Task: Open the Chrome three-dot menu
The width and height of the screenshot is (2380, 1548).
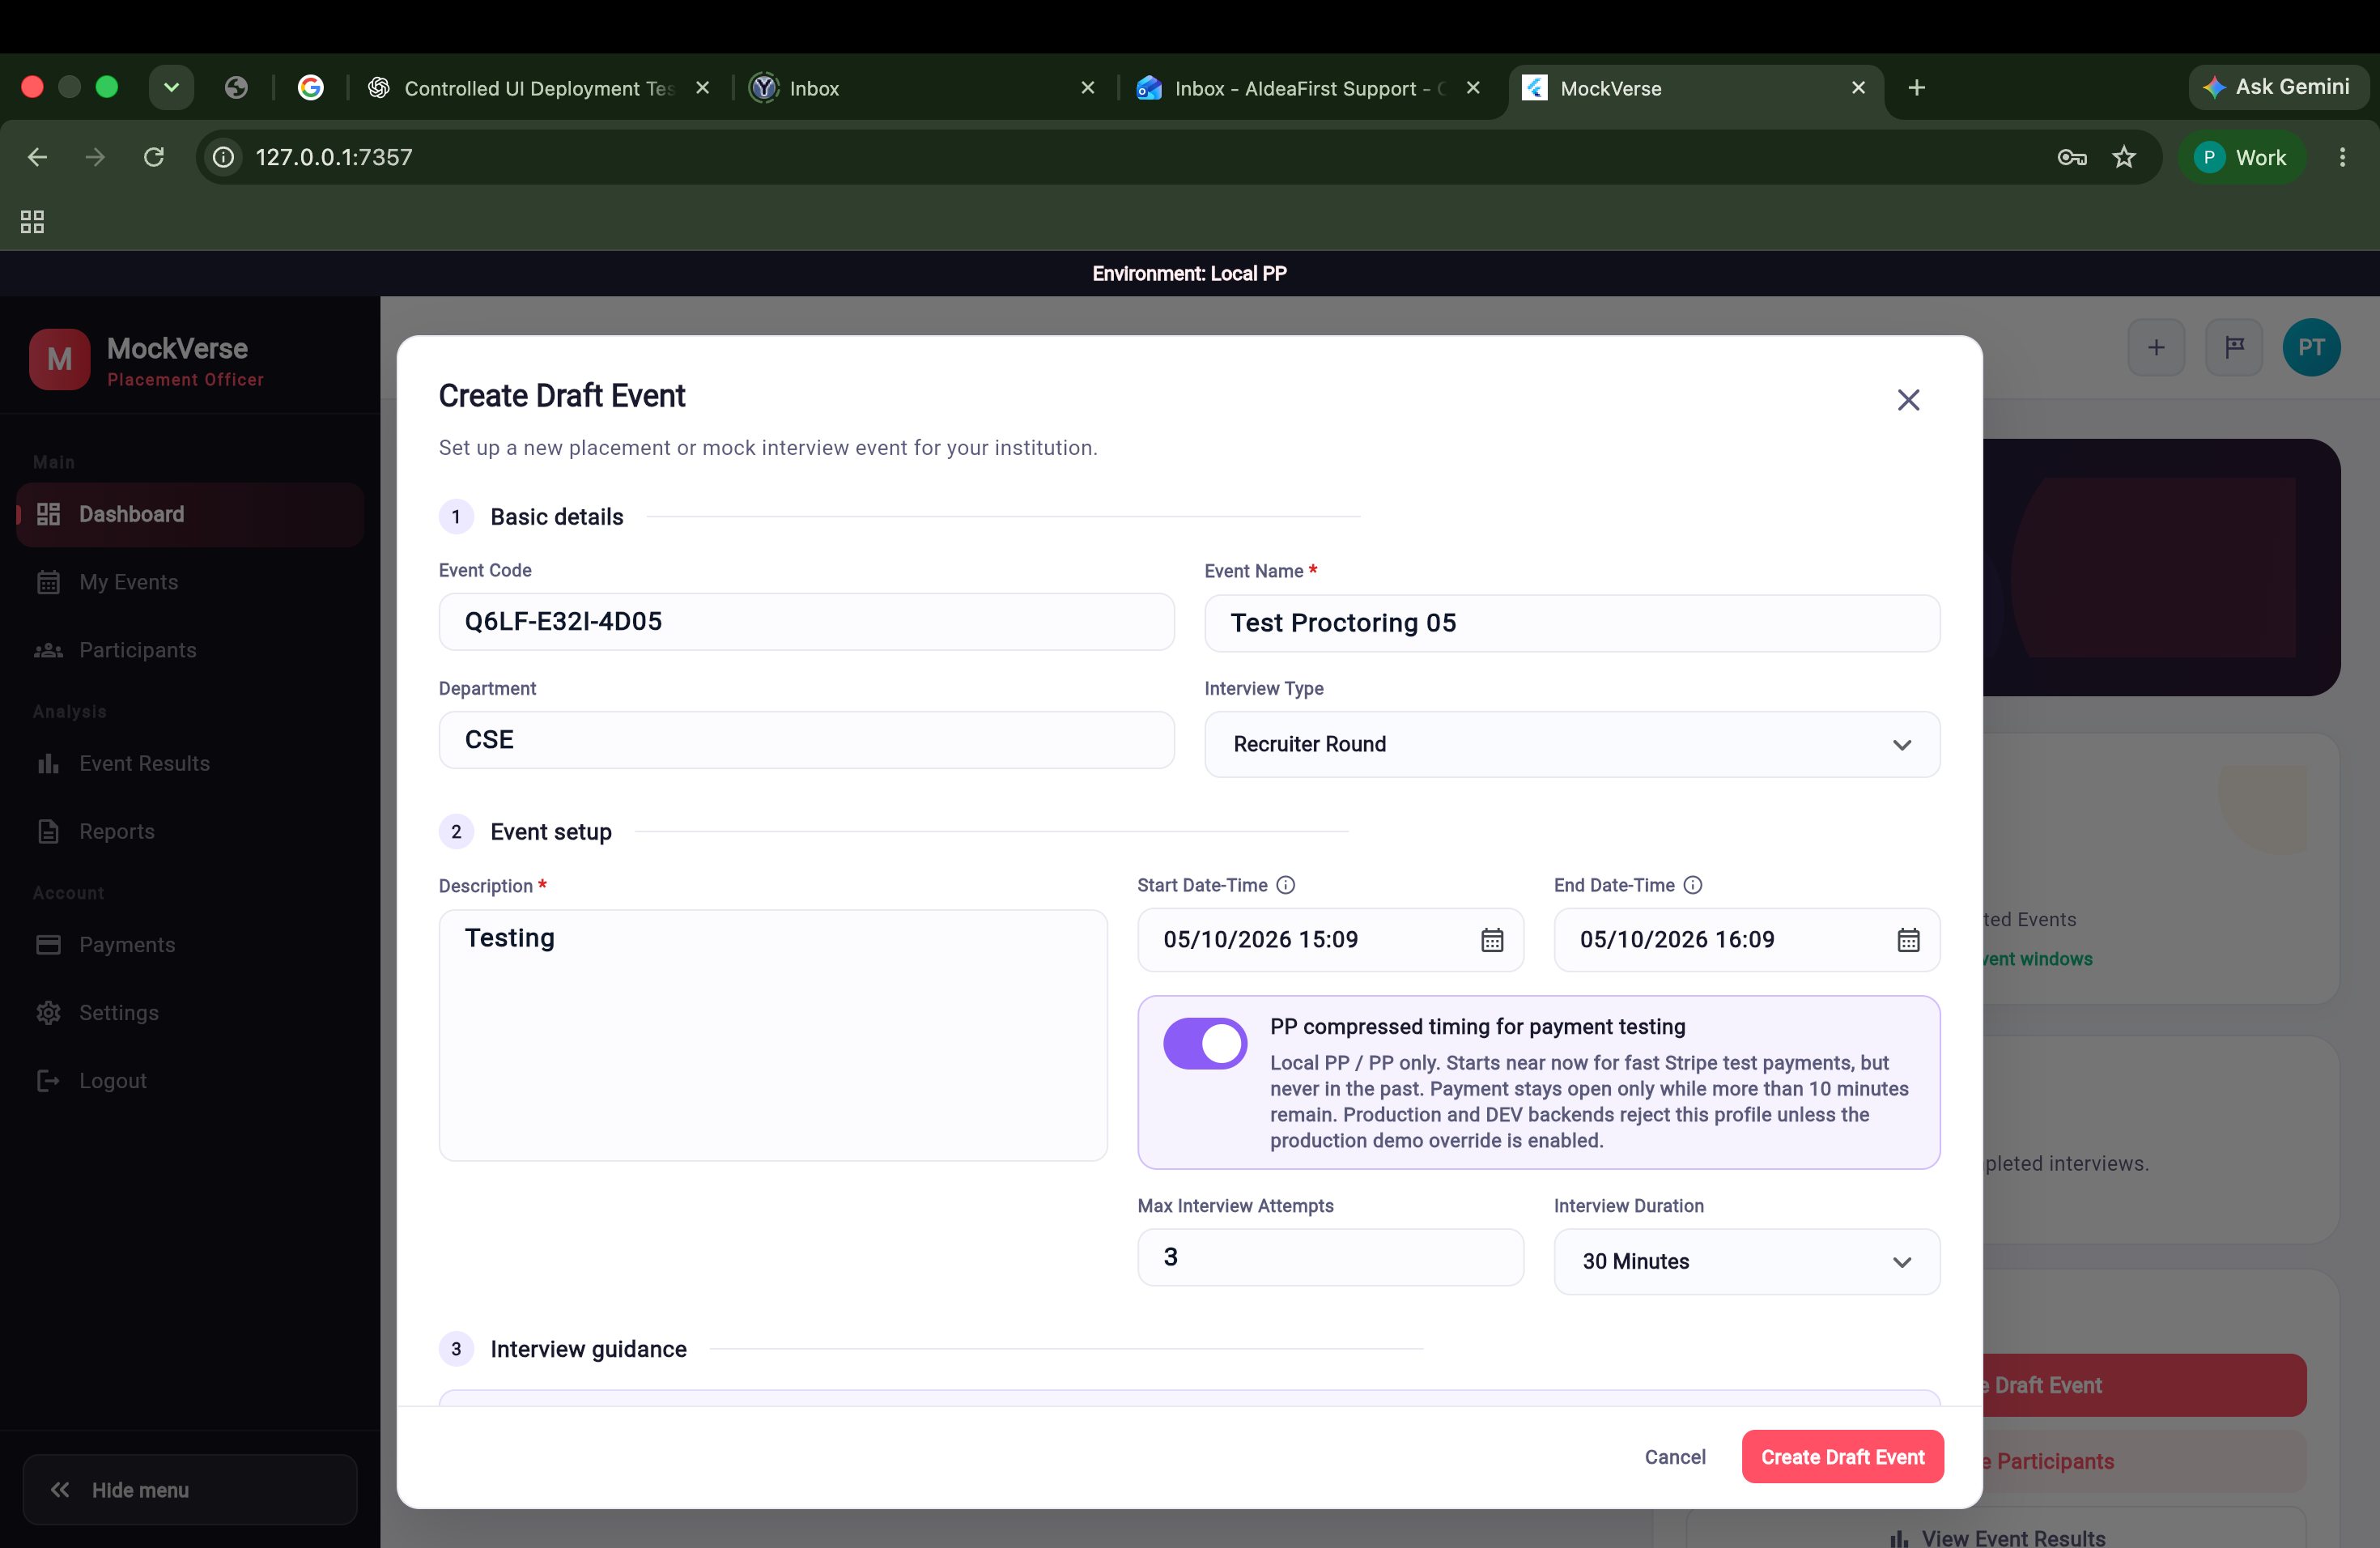Action: tap(2342, 157)
